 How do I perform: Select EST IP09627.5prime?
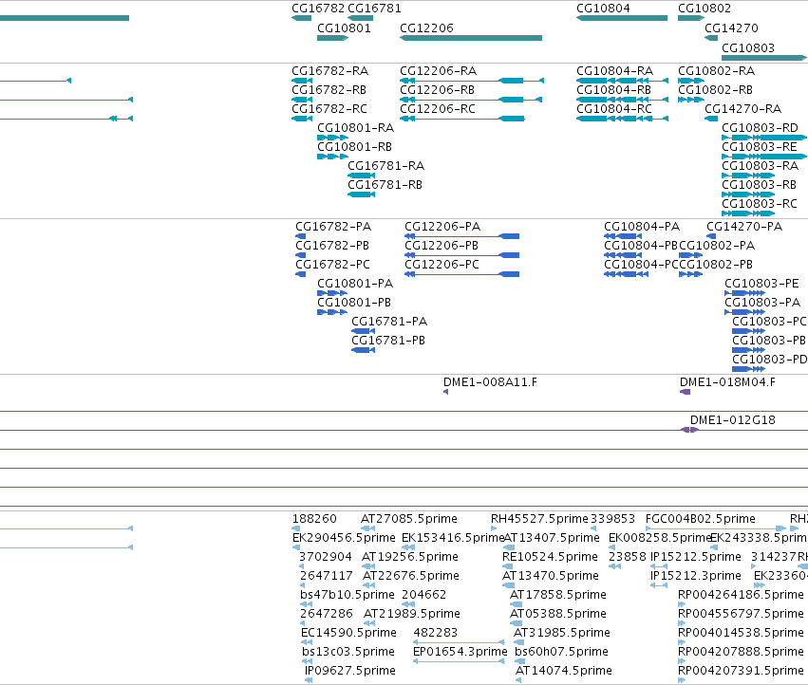tap(350, 671)
